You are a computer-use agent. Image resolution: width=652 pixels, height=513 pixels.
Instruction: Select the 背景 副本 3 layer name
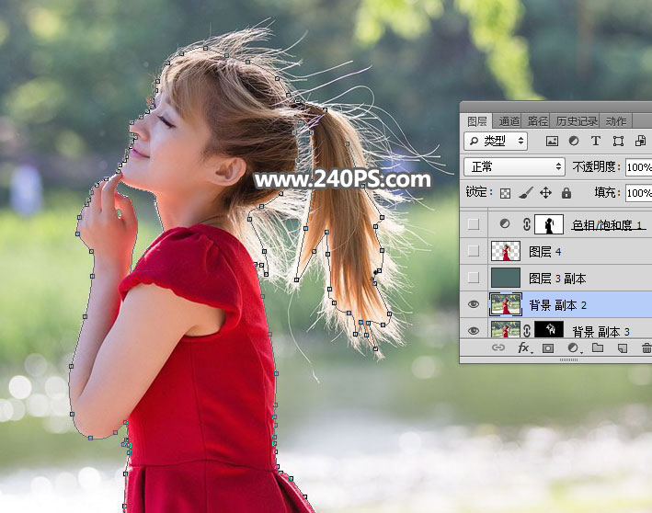pyautogui.click(x=601, y=332)
